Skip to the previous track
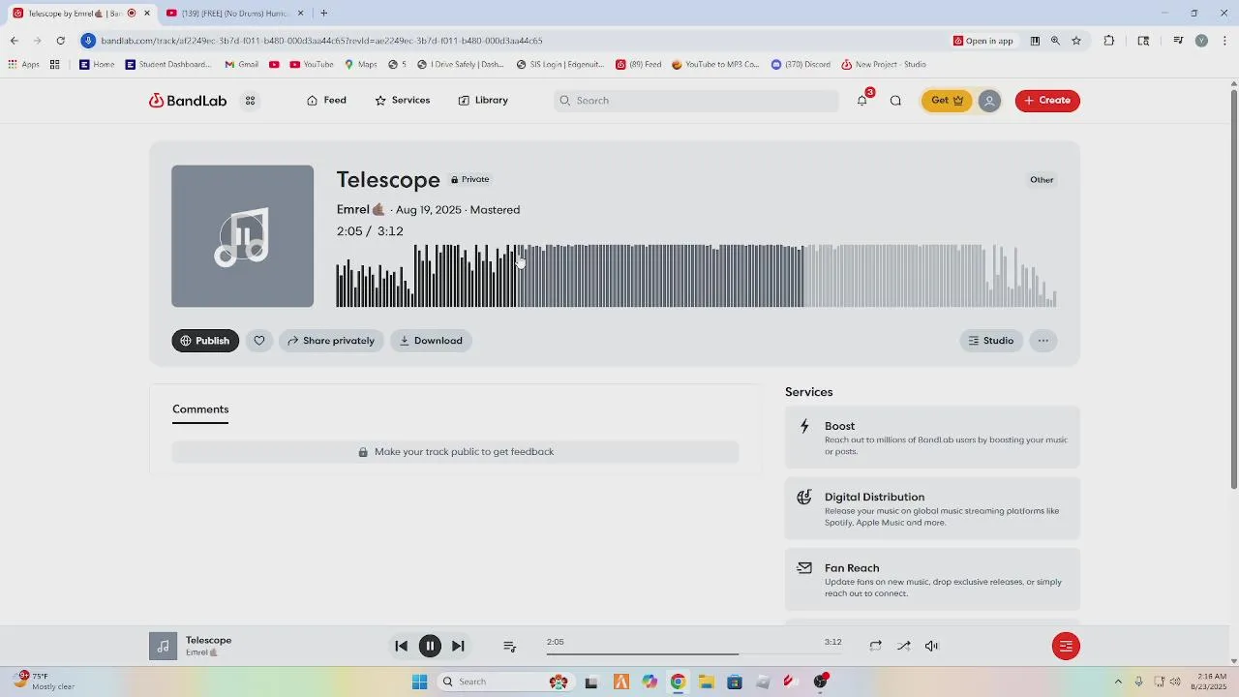 pos(402,646)
